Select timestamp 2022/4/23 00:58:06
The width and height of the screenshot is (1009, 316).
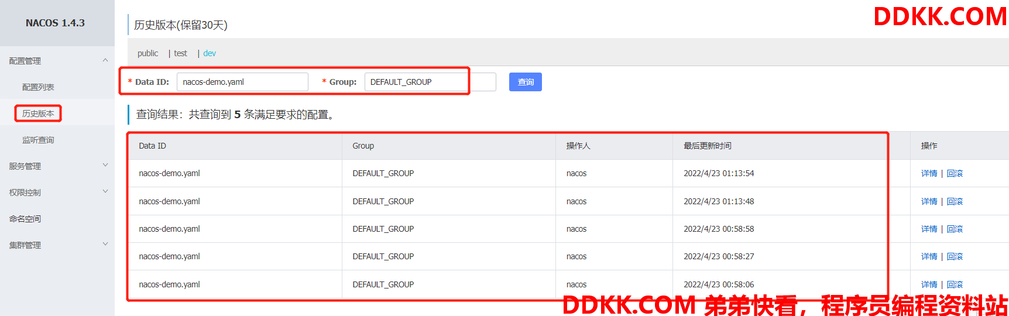pos(719,284)
